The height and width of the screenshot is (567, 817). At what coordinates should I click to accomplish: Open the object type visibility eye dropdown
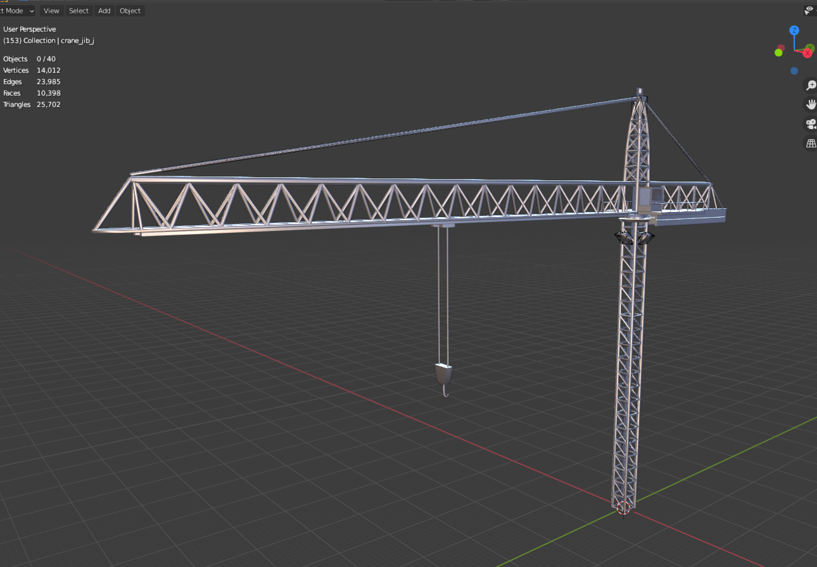pos(810,10)
